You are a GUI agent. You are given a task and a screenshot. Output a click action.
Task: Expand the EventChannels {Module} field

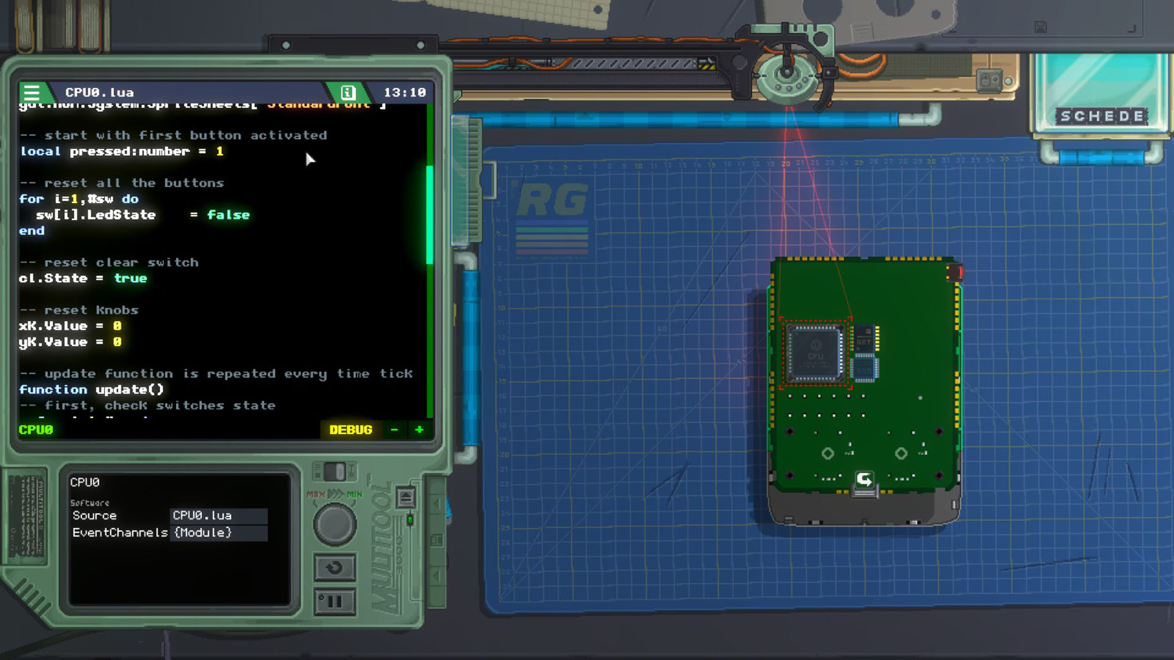click(218, 533)
